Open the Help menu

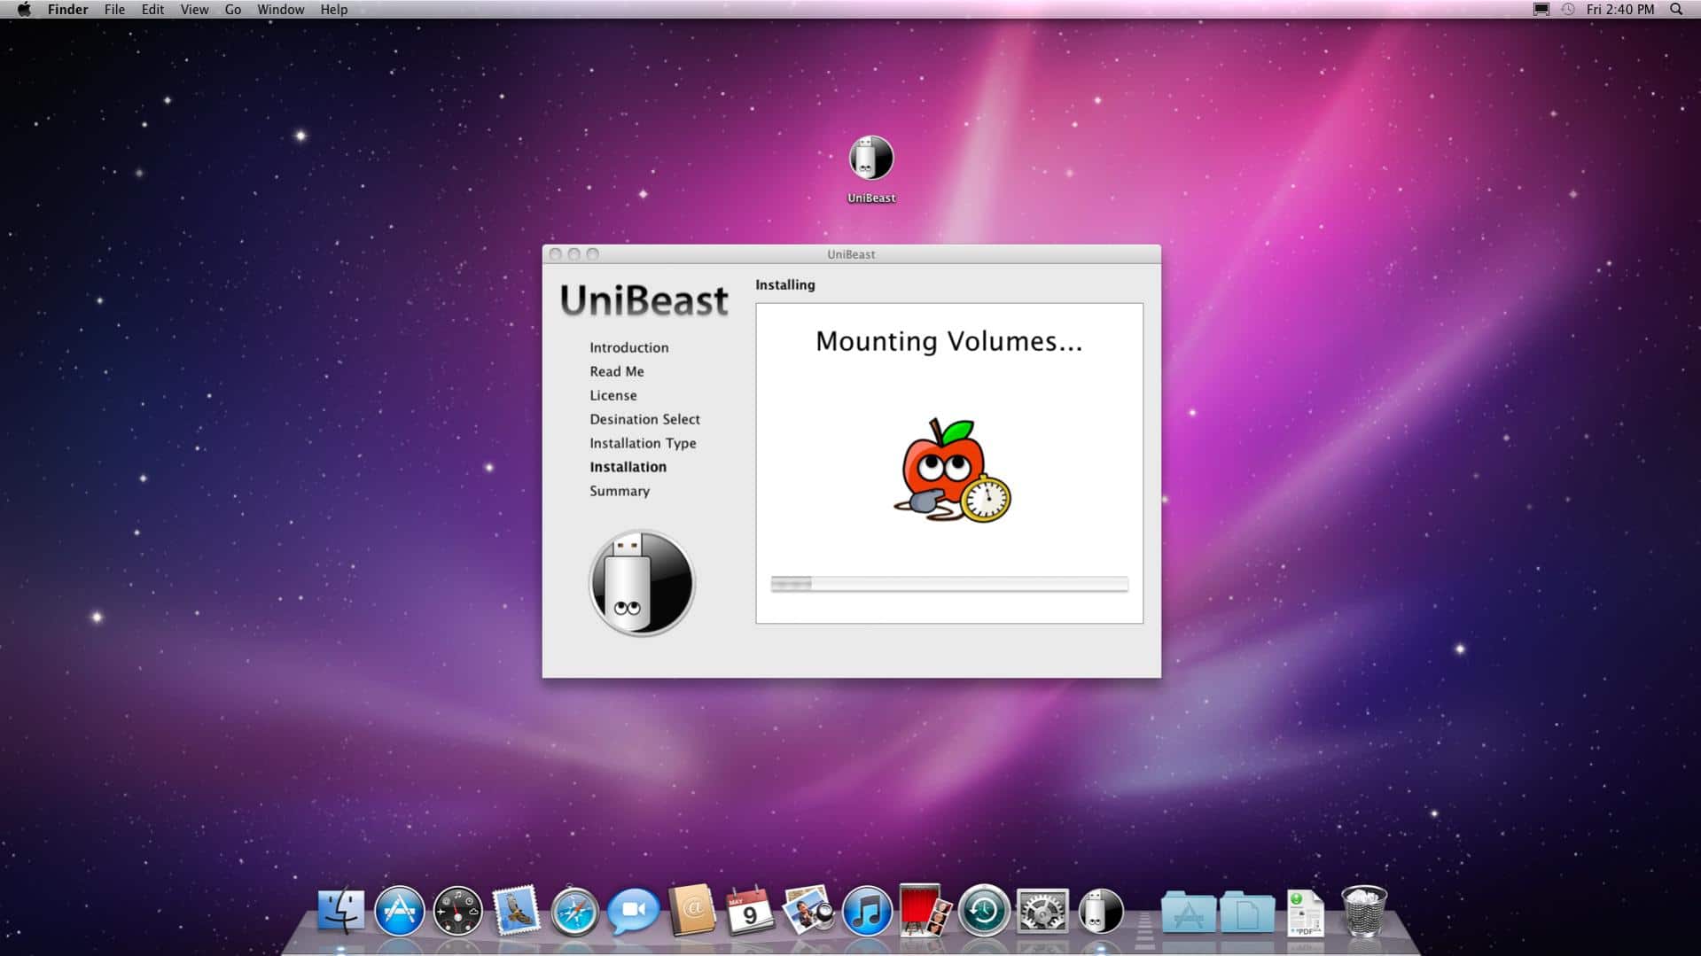pos(334,9)
